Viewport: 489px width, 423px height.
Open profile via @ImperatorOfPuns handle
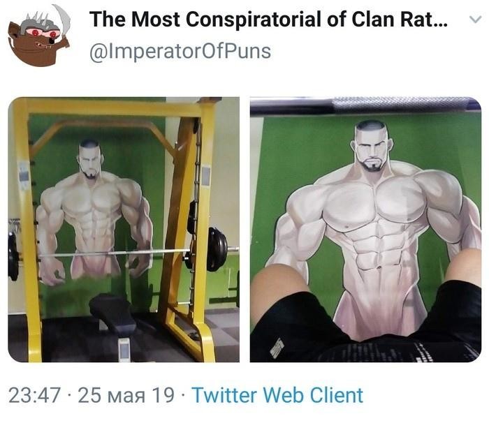(180, 52)
